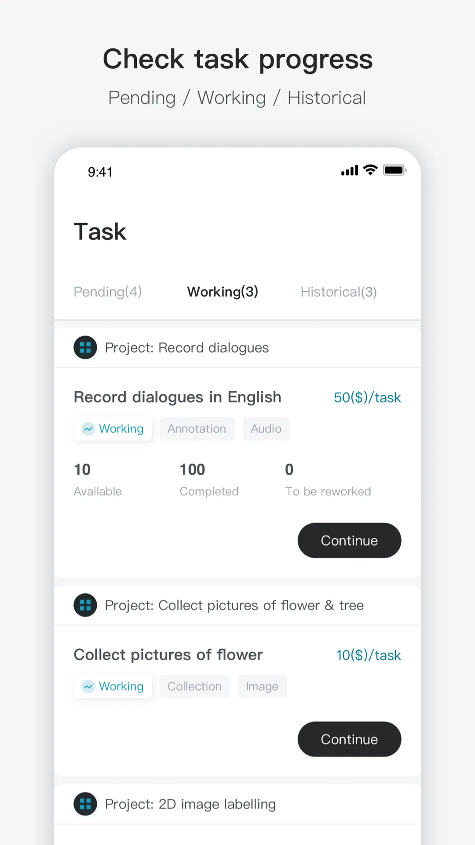Open the Historical tab
Viewport: 475px width, 845px height.
point(338,291)
